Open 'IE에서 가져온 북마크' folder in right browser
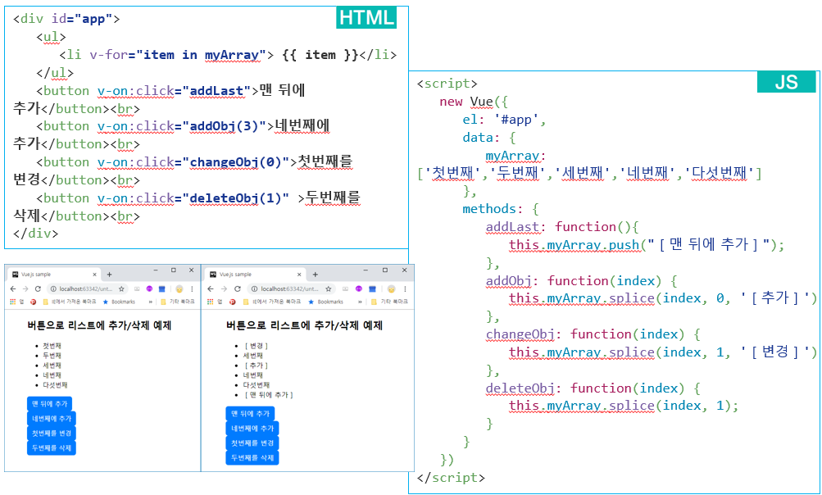Viewport: 822px width, 495px height. click(271, 302)
